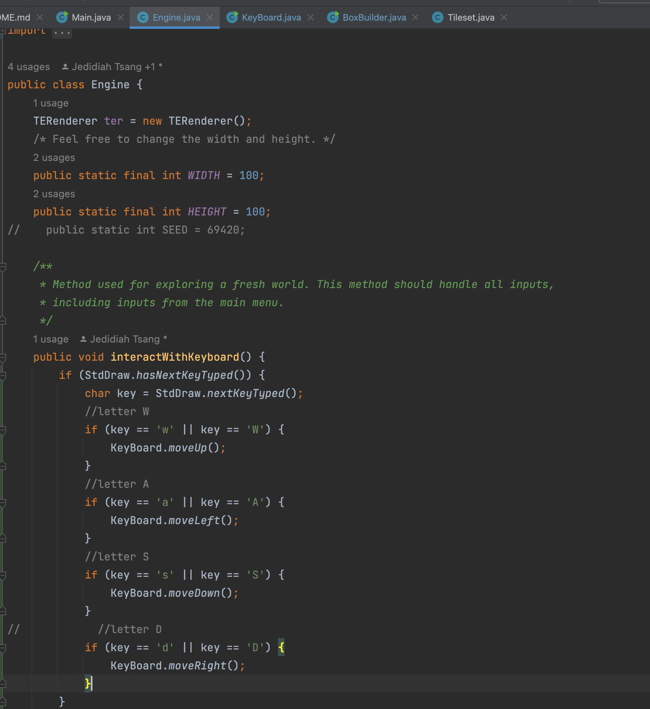
Task: Click author hint Jedidiah Tsang +1 above class
Action: pyautogui.click(x=113, y=67)
